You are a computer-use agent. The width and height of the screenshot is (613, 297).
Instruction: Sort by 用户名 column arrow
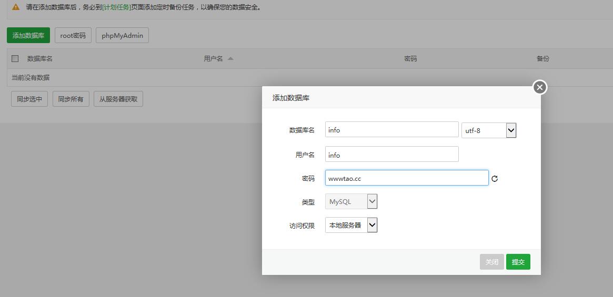230,59
